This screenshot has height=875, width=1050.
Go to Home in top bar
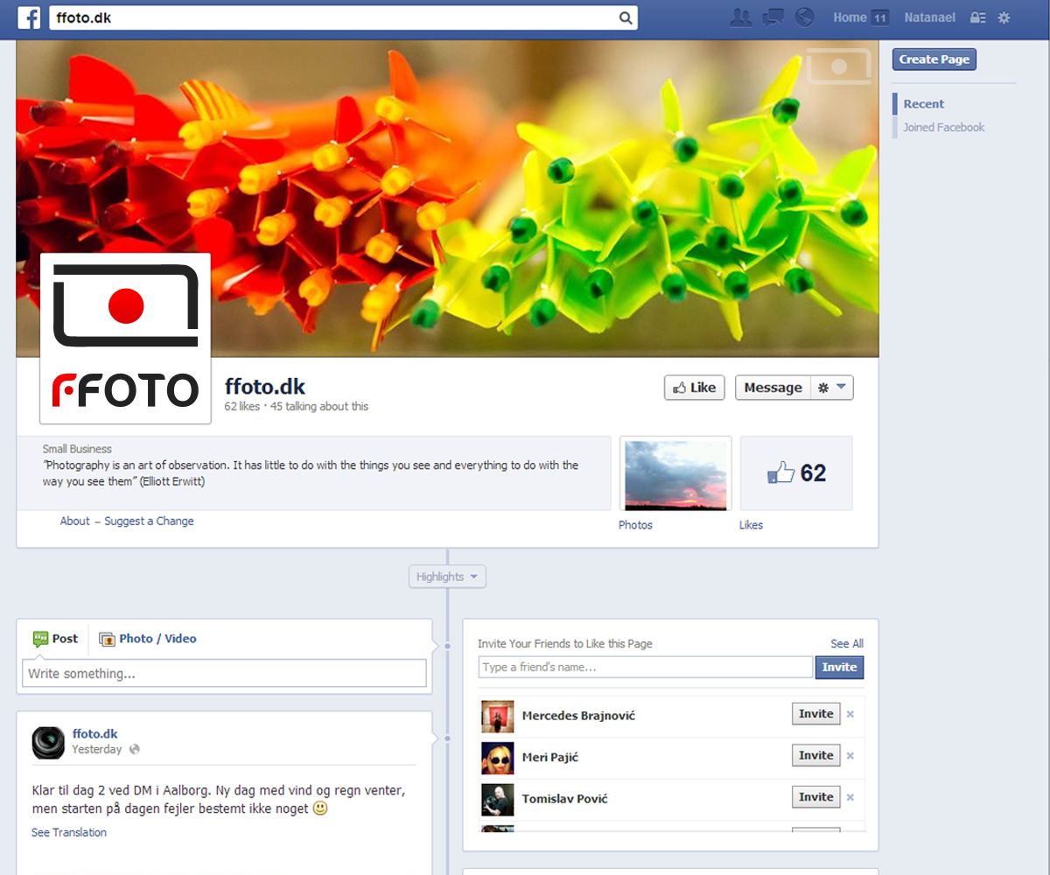850,17
